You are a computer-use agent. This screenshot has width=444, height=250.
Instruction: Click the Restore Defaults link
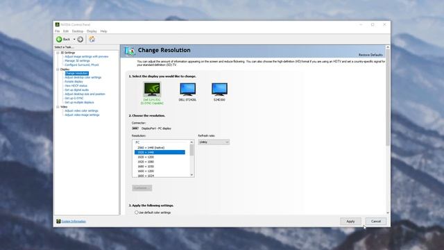[x=370, y=55]
